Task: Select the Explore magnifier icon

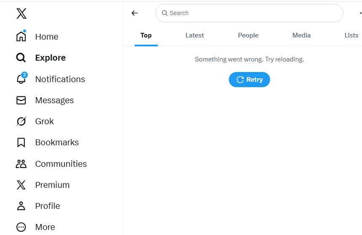Action: (x=21, y=58)
